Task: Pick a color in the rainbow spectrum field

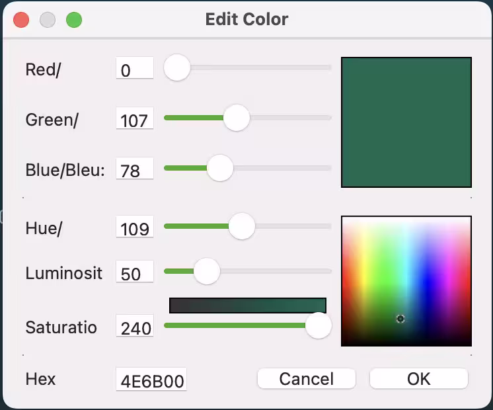Action: (x=406, y=281)
